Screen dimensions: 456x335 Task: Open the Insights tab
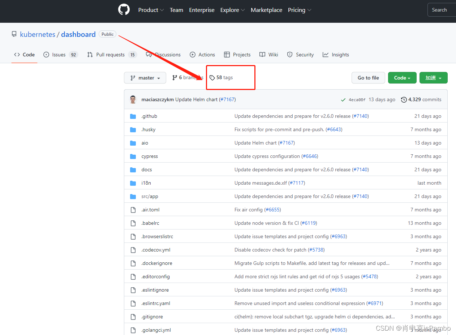336,55
